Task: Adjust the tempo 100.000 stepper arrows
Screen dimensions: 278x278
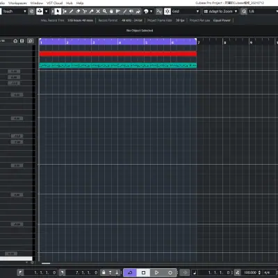Action: tap(259, 272)
